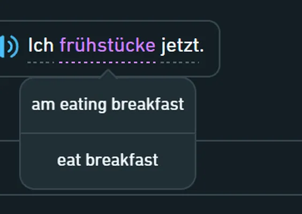
Task: Choose "am eating breakfast" translation hint
Action: pyautogui.click(x=108, y=105)
